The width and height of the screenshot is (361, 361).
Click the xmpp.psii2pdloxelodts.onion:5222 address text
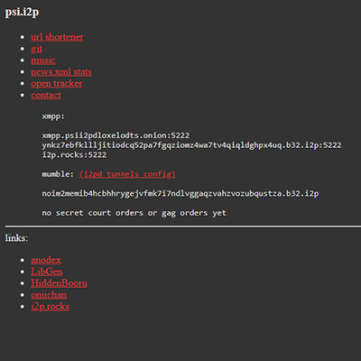pos(116,135)
